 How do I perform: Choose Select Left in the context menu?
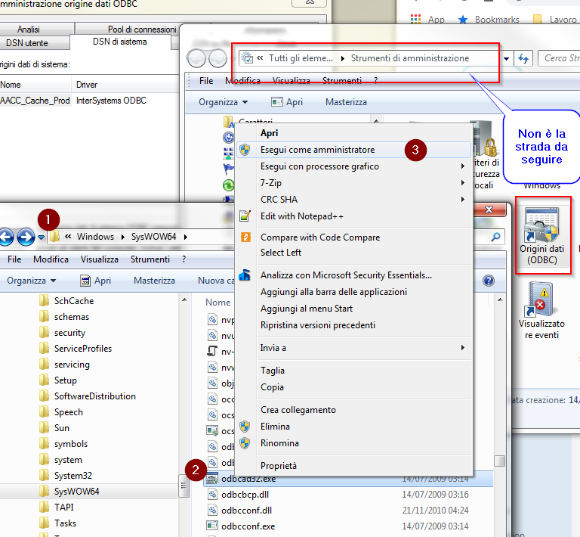[x=281, y=252]
